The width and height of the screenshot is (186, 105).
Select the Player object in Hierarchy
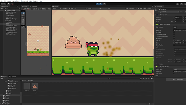click(10, 22)
